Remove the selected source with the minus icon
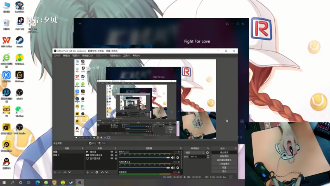This screenshot has width=330, height=186. tap(92, 172)
